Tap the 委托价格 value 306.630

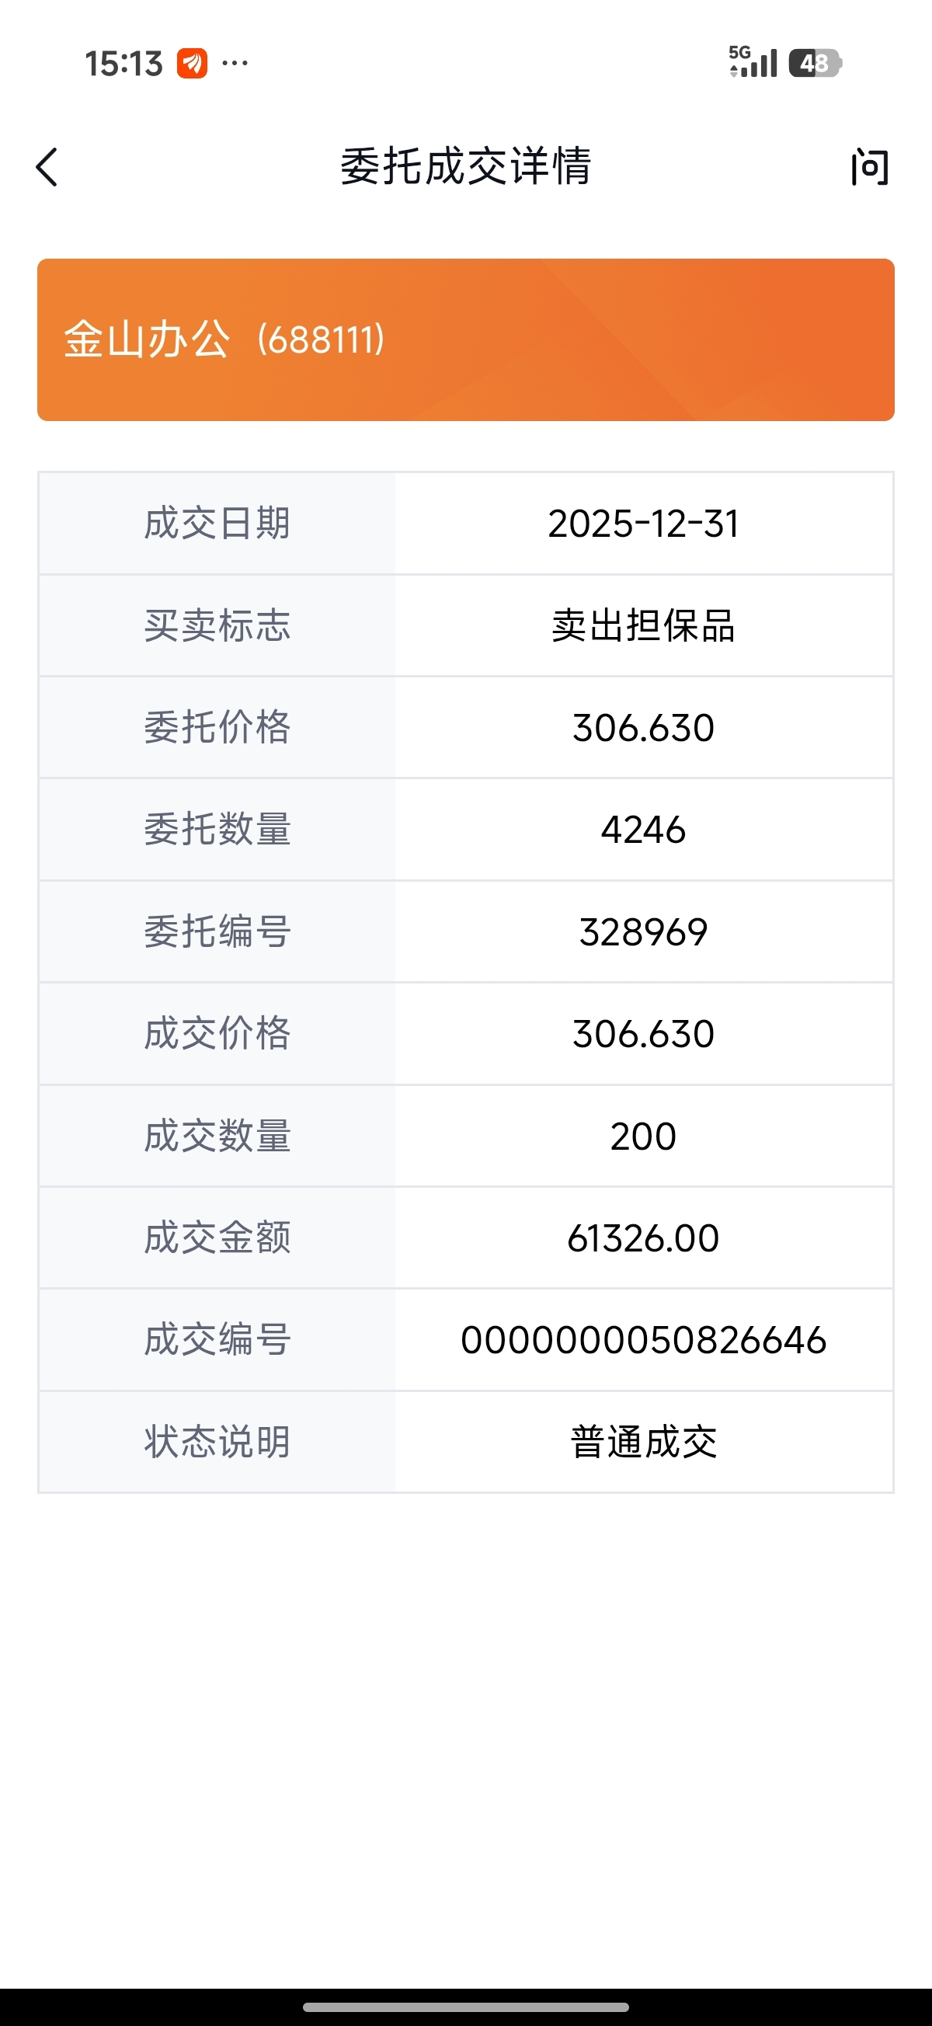coord(643,727)
